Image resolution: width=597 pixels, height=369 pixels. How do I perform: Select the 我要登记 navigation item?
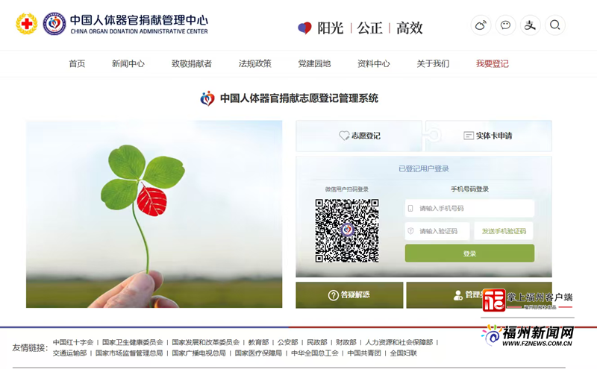[x=493, y=64]
